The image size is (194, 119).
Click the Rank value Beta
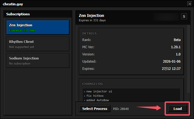[177, 40]
